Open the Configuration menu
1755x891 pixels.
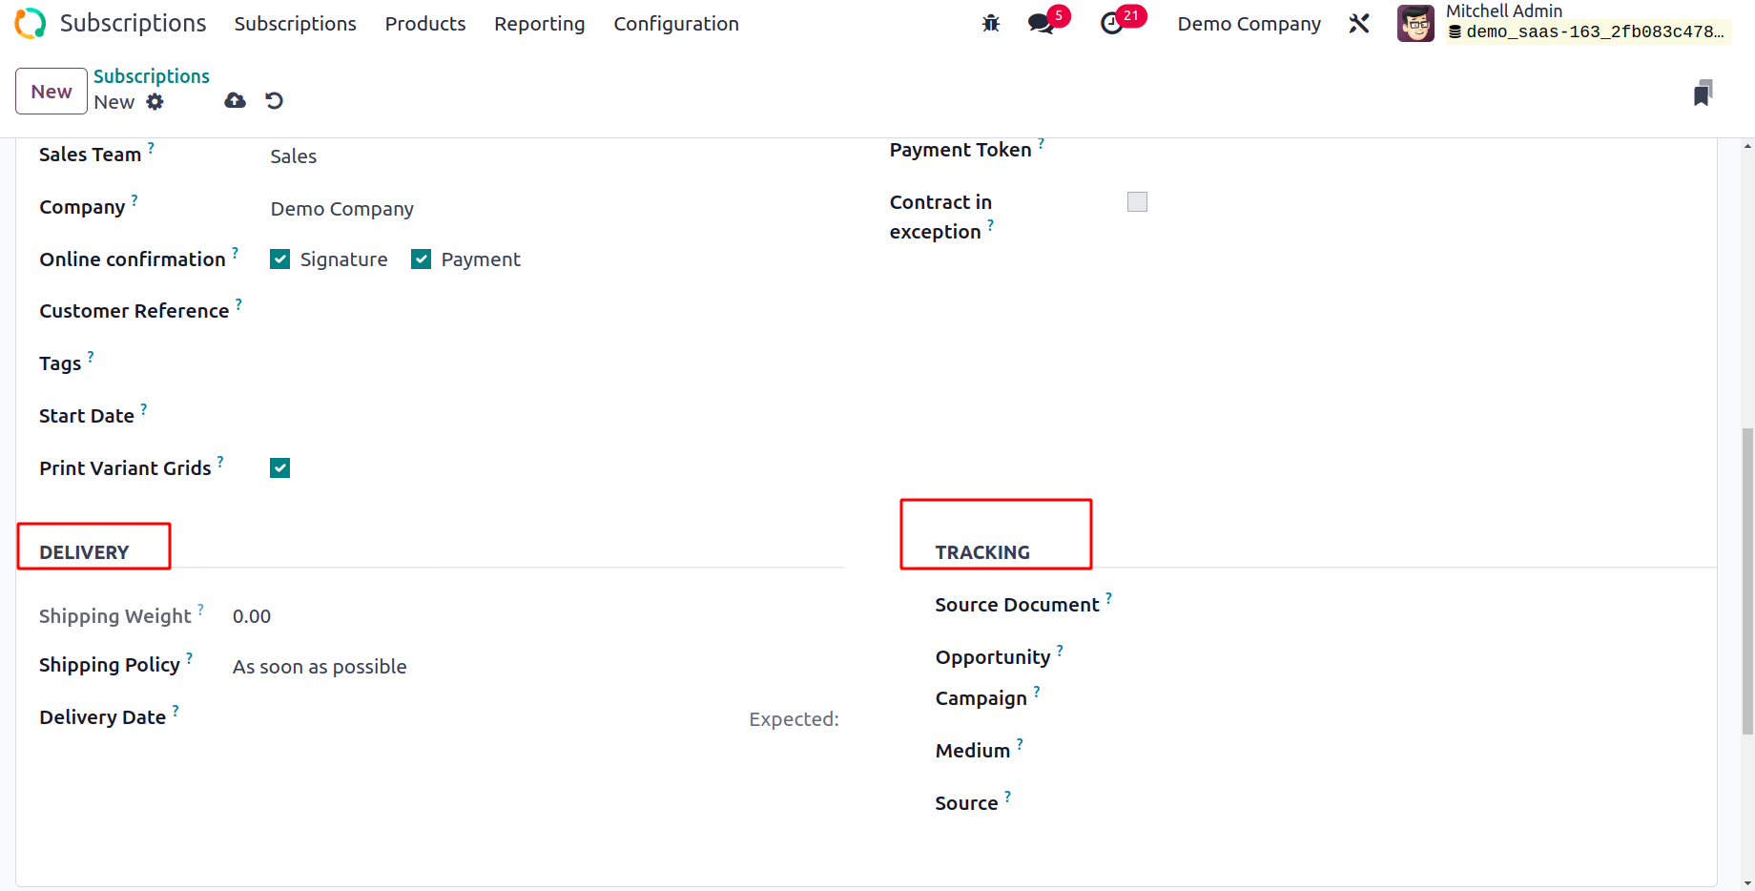(676, 24)
